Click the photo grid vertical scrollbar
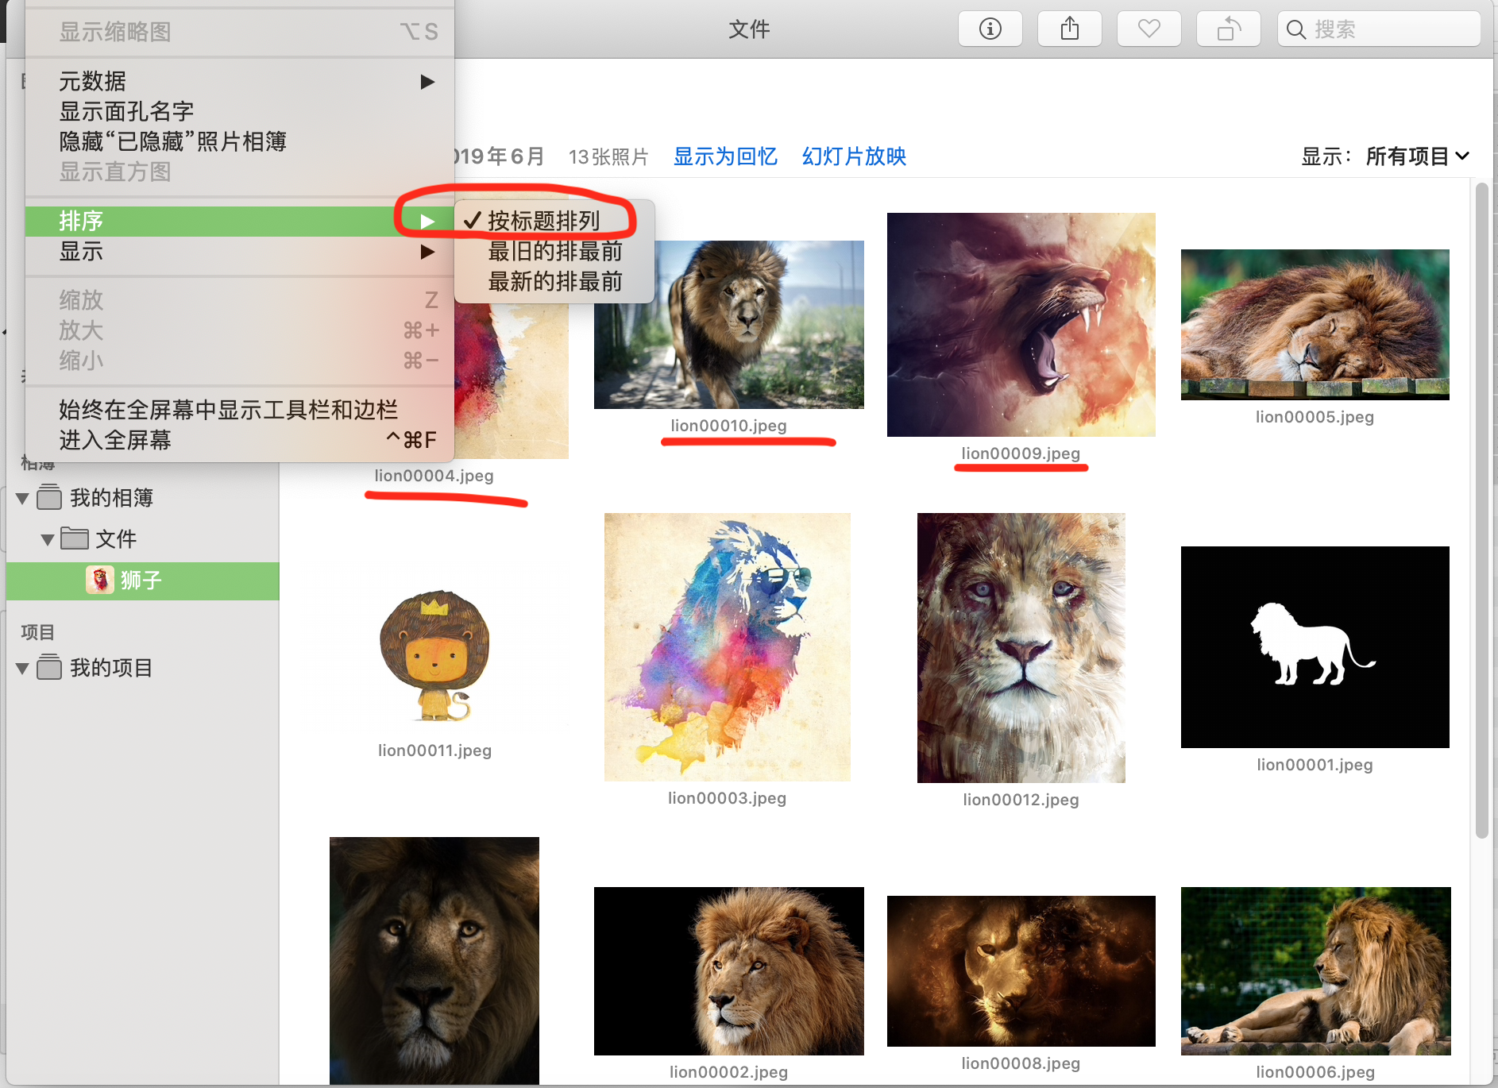The height and width of the screenshot is (1088, 1498). [1481, 511]
